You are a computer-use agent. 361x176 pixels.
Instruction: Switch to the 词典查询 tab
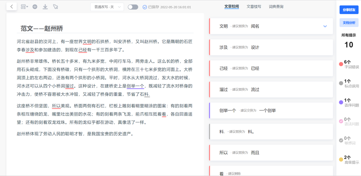point(276,7)
